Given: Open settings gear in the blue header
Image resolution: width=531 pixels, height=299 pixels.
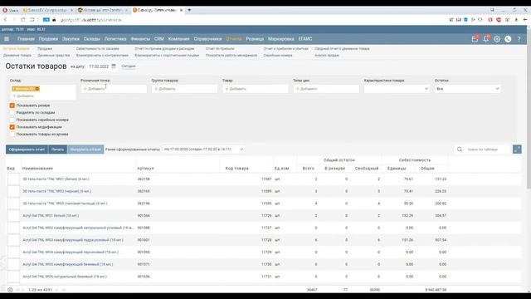Looking at the screenshot, I should (497, 39).
